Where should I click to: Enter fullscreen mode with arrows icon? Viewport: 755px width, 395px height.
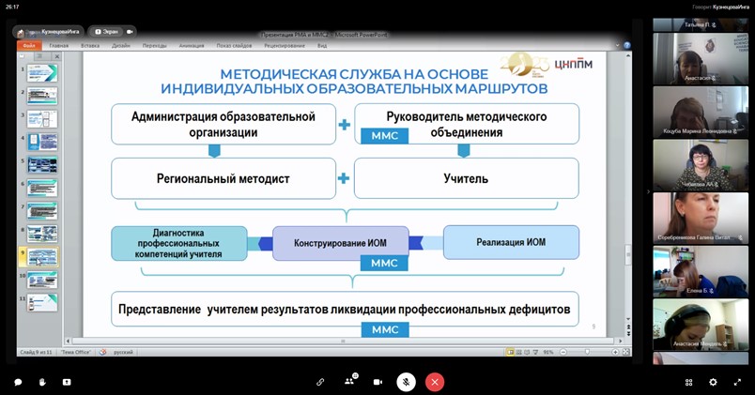(737, 382)
